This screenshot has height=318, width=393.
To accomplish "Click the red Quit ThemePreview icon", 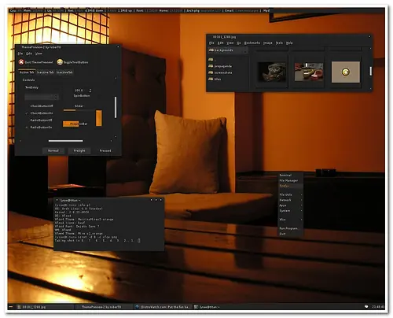I will 21,62.
